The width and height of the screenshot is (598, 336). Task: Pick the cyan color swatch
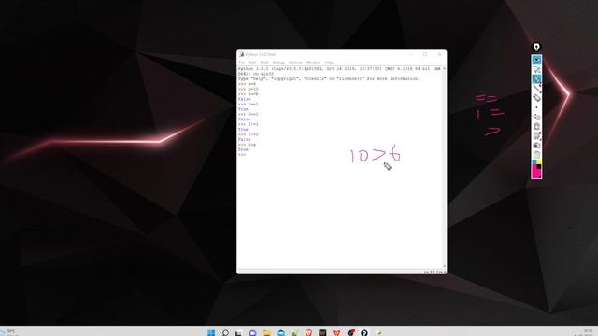click(x=534, y=162)
